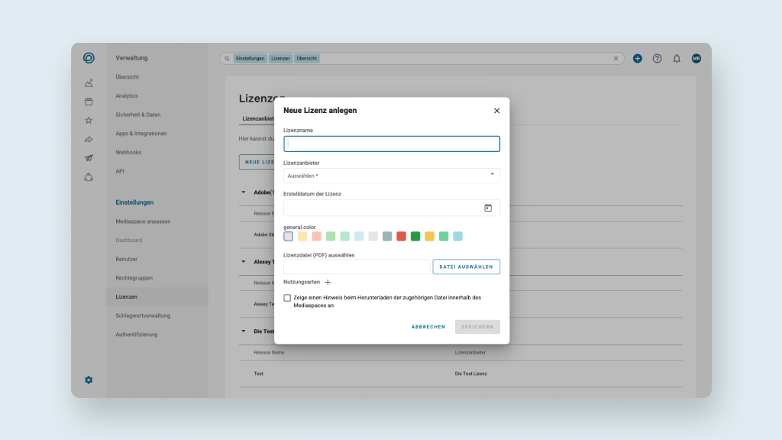Open the notifications bell icon

pyautogui.click(x=677, y=58)
